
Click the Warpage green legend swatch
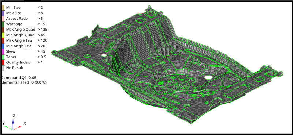coord(3,24)
